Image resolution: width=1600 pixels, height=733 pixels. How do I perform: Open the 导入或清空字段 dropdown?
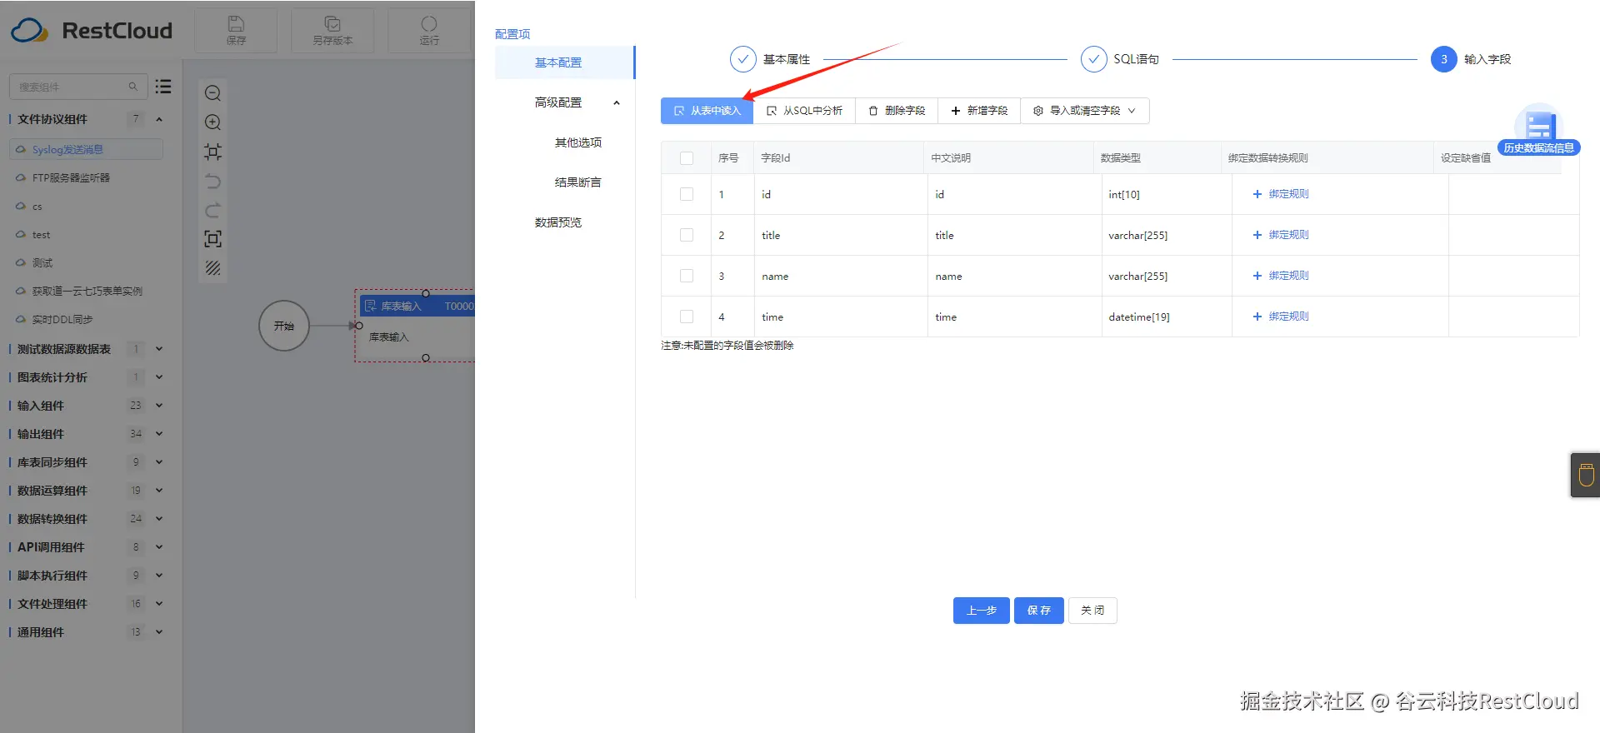click(x=1085, y=111)
